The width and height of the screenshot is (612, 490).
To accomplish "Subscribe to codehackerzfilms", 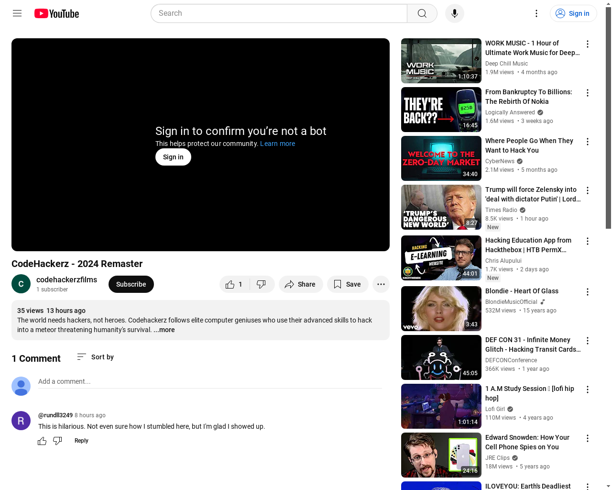I will (x=131, y=284).
